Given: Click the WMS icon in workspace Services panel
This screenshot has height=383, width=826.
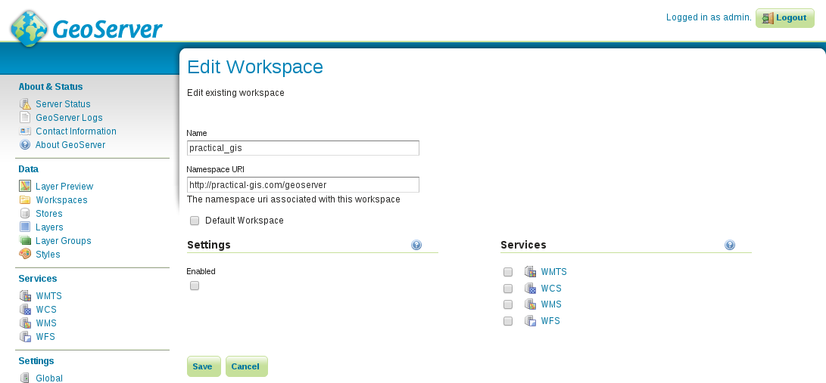Looking at the screenshot, I should (x=530, y=304).
